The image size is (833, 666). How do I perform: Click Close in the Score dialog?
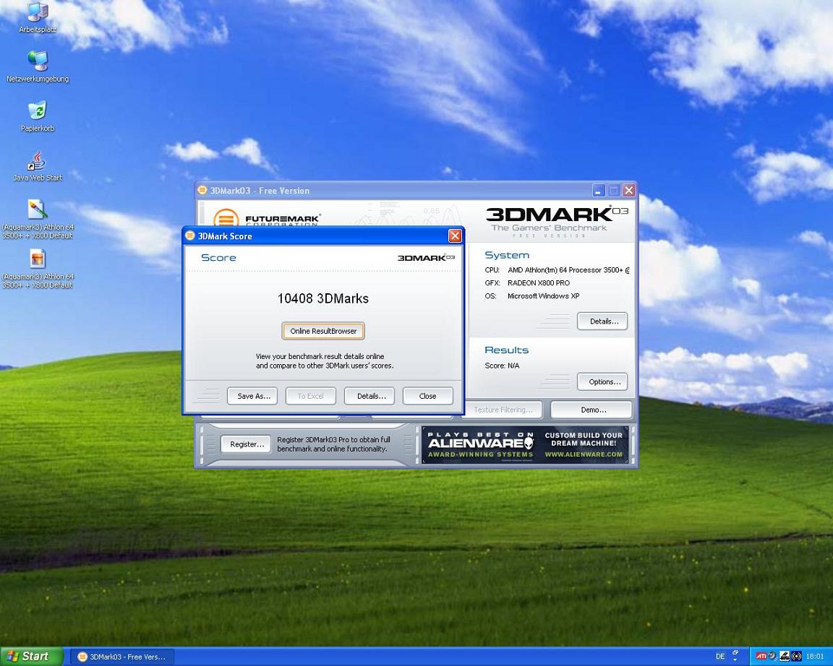[x=427, y=396]
